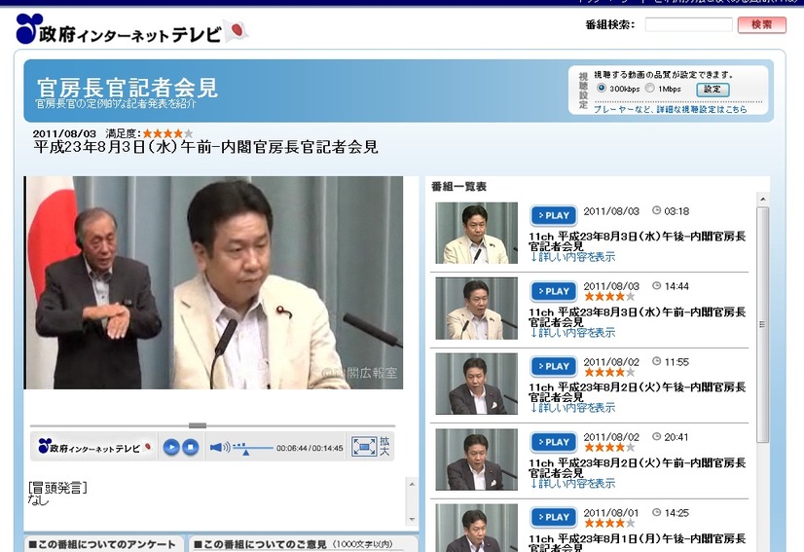The image size is (804, 552).
Task: Stop the video with the stop button
Action: click(x=190, y=448)
